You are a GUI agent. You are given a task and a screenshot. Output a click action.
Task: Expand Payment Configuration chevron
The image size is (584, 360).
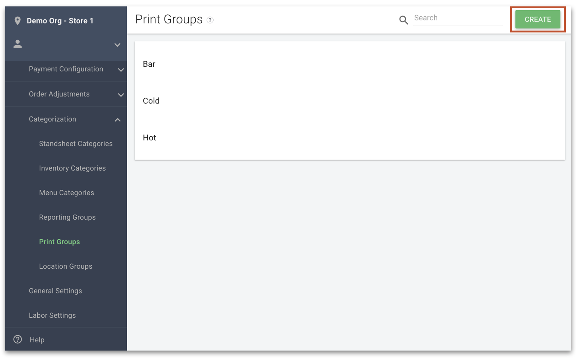(x=121, y=70)
